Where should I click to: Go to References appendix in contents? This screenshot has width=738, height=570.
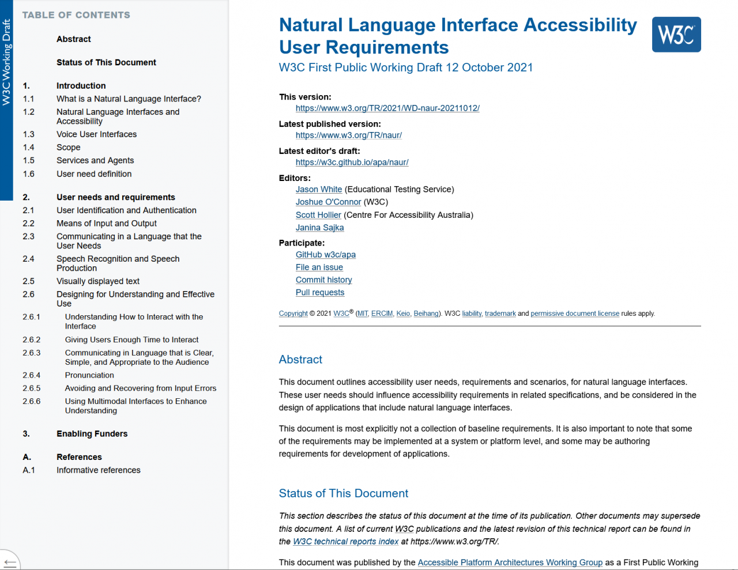pos(79,457)
